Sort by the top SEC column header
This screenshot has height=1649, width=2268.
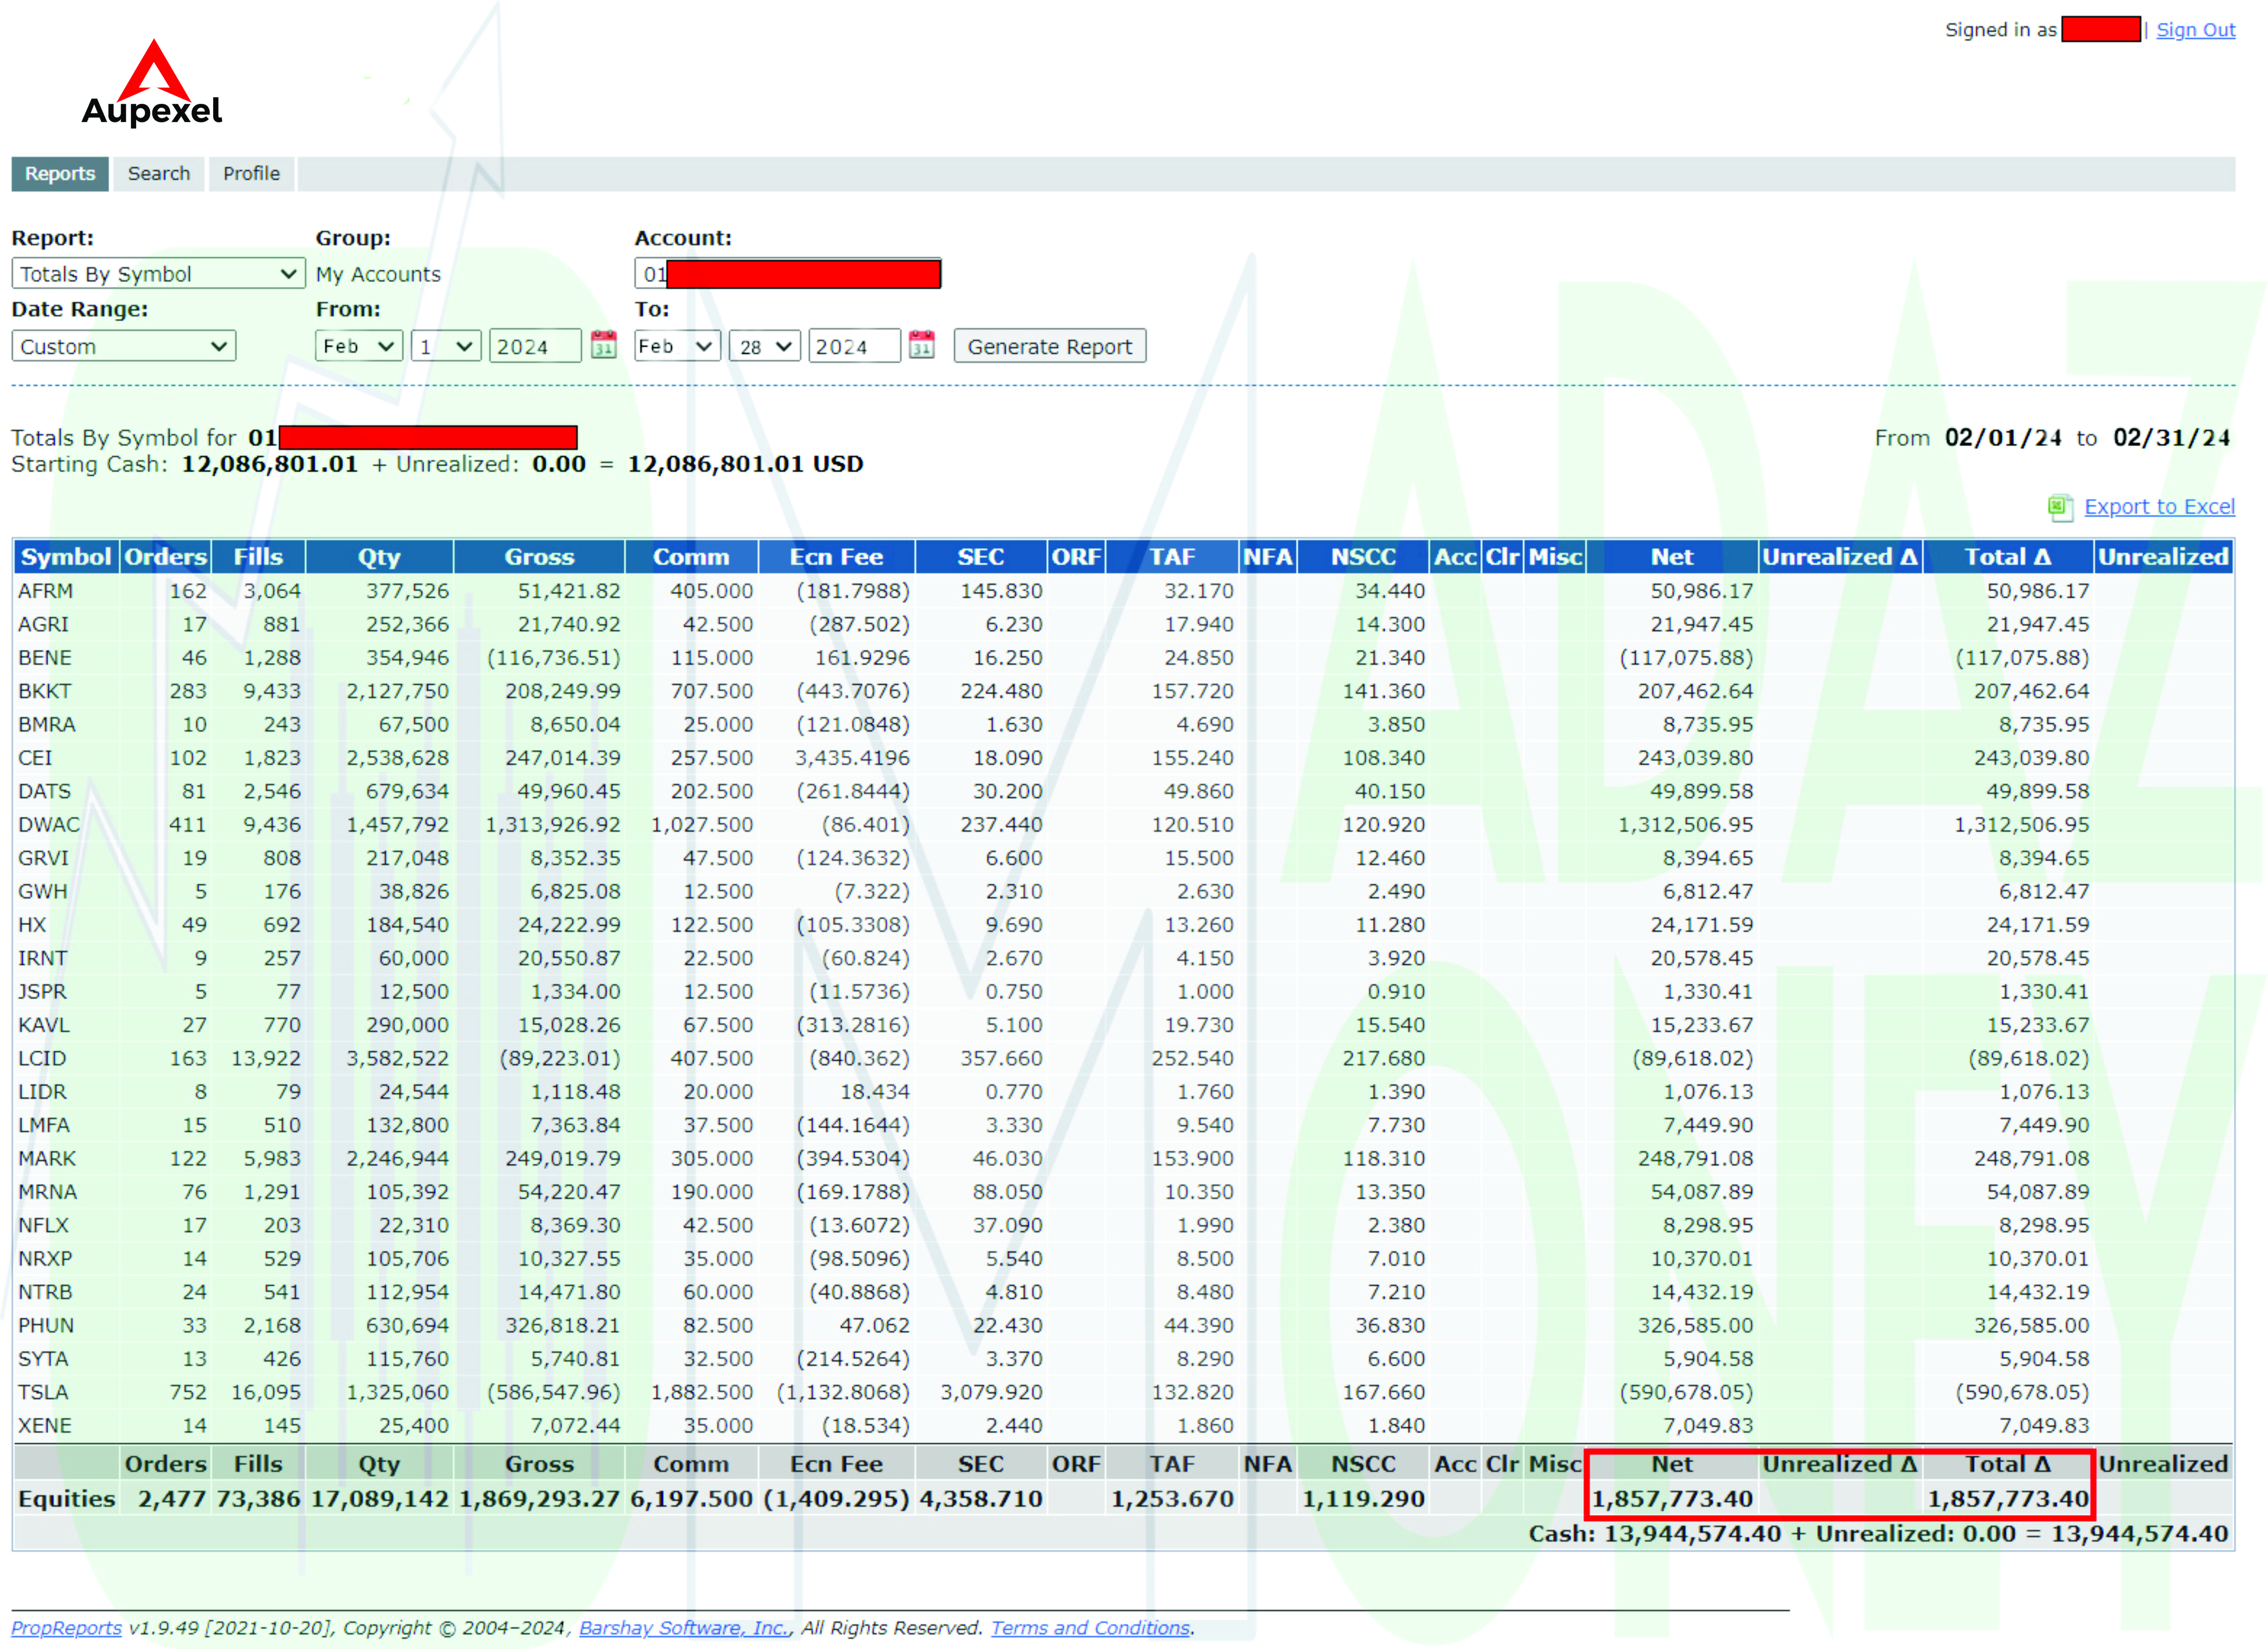pyautogui.click(x=980, y=557)
